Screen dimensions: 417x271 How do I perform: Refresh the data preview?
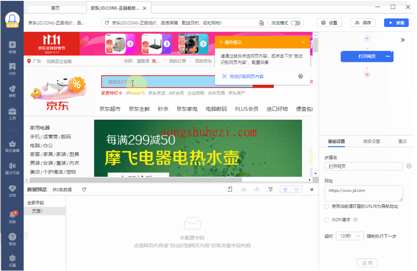coord(84,189)
